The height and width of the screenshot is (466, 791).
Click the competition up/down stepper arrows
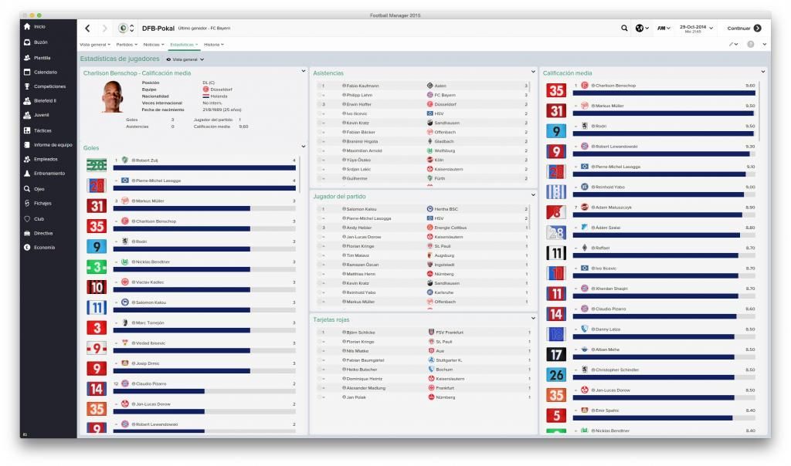(x=132, y=29)
